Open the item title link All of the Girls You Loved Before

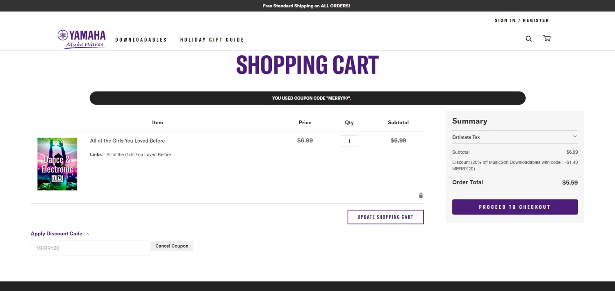click(128, 141)
